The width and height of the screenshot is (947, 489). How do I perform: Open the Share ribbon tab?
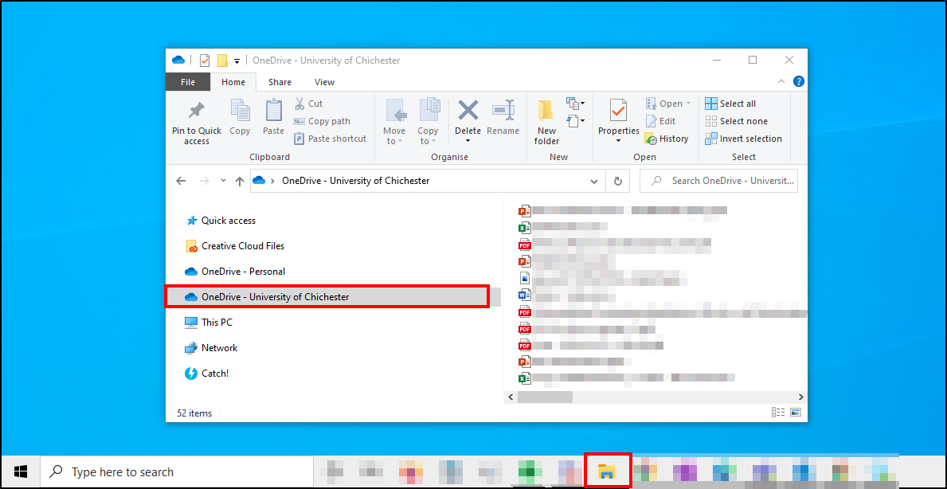280,82
